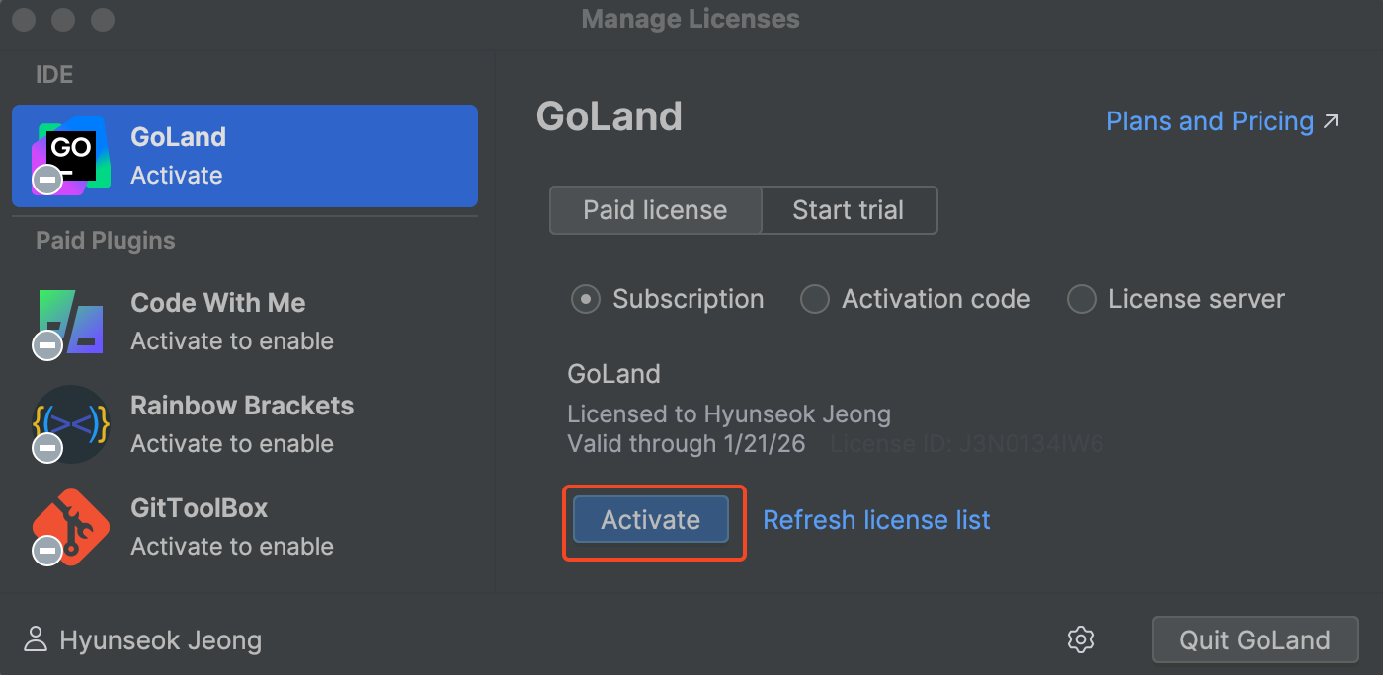Click the faded License ID text
Viewport: 1383px width, 675px height.
(966, 443)
